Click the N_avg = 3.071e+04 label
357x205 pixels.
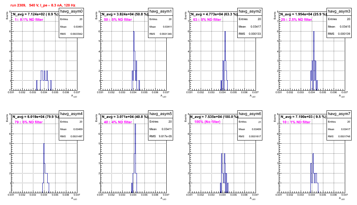pyautogui.click(x=124, y=116)
